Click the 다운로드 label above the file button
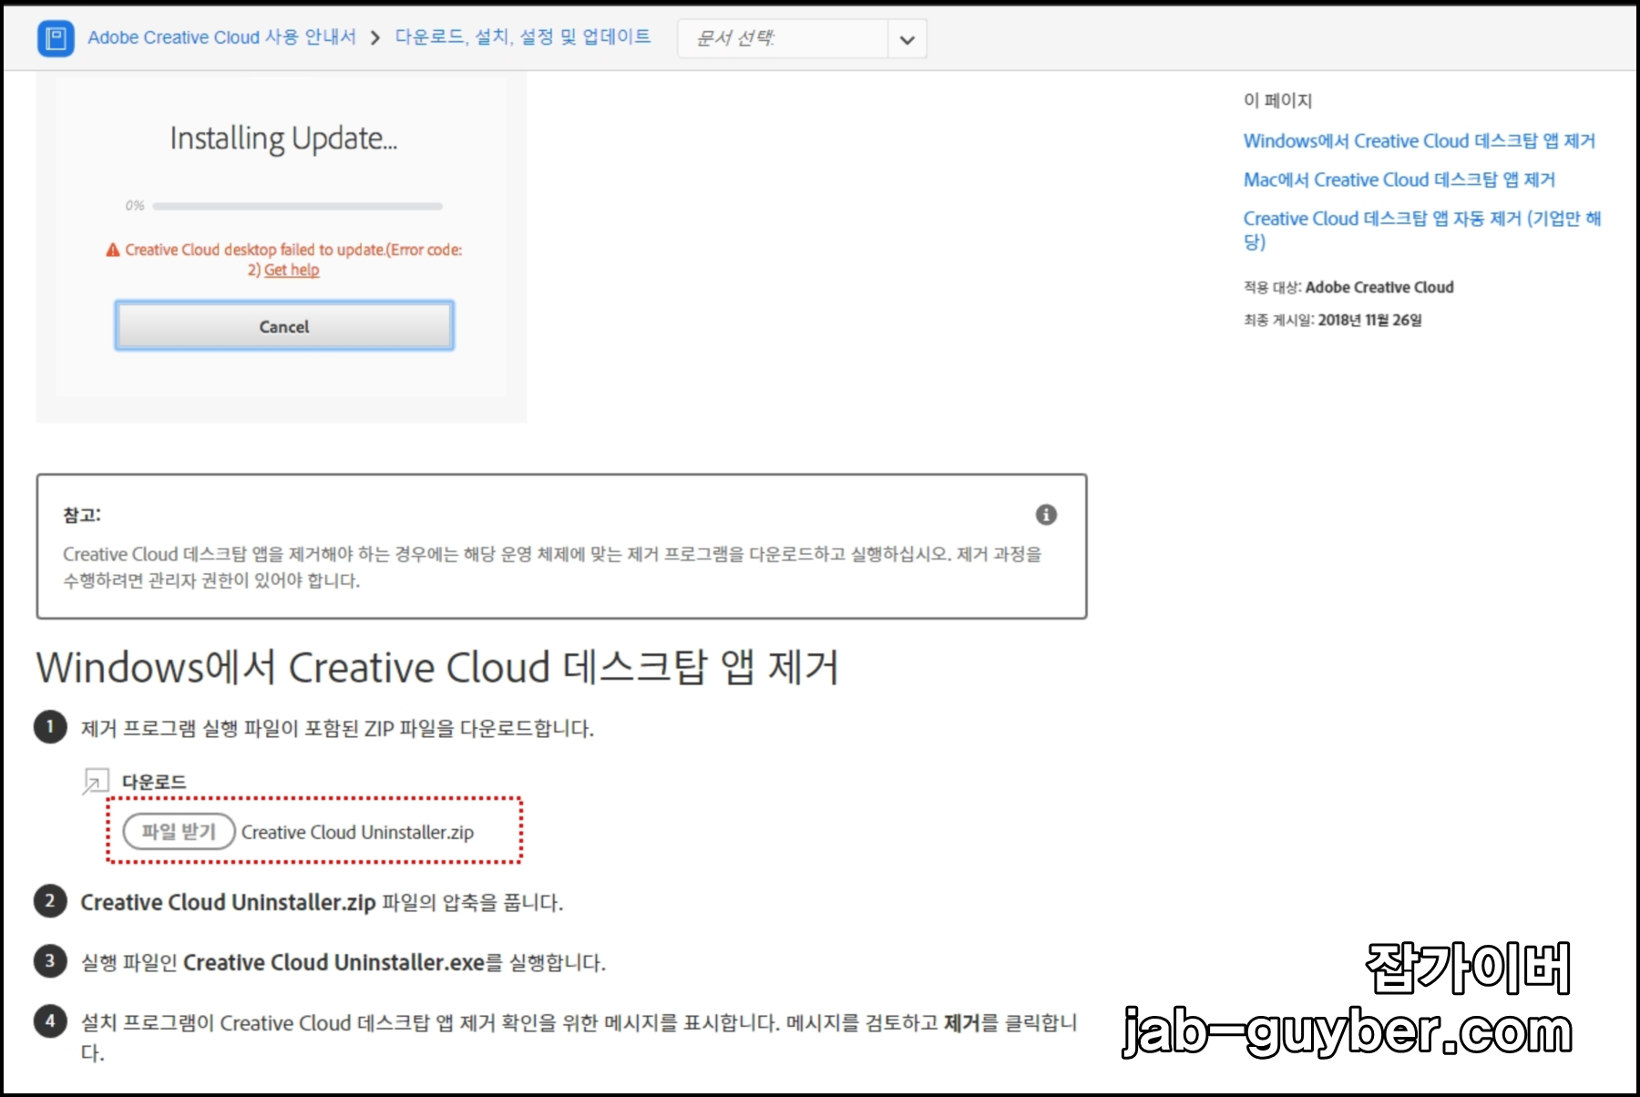 pyautogui.click(x=154, y=782)
